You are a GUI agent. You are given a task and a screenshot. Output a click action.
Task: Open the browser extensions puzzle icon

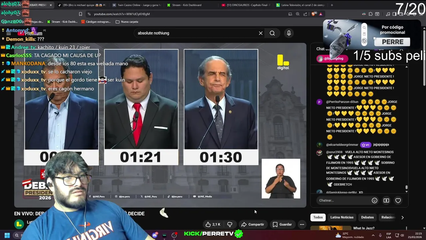[370, 14]
